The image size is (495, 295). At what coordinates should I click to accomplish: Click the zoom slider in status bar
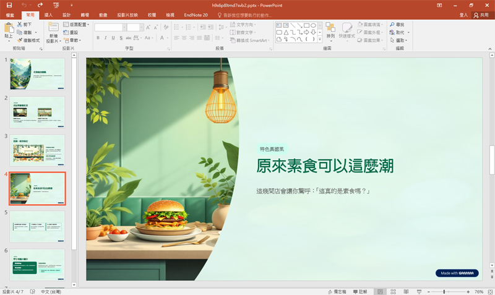(x=445, y=291)
